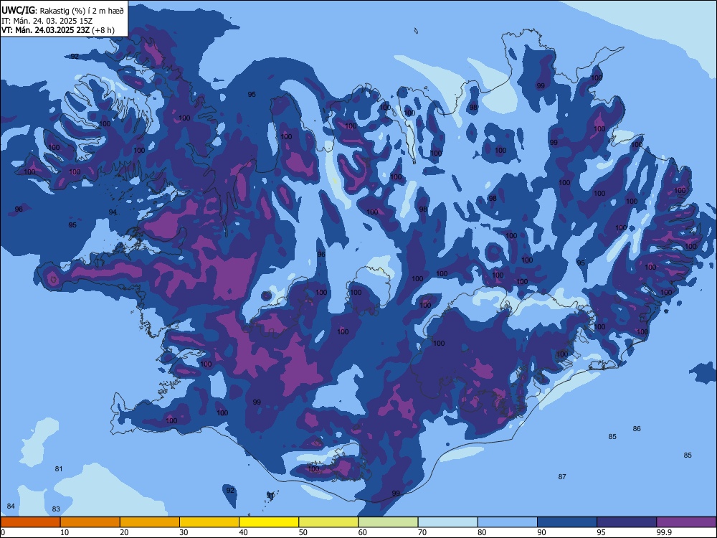This screenshot has height=538, width=717.
Task: Select the orange 10–20 legend color block
Action: (90, 522)
